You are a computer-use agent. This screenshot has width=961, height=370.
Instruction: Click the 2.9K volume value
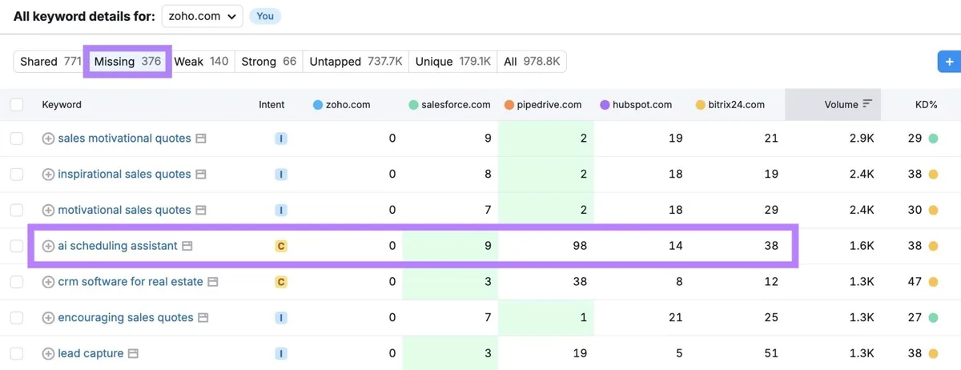(x=862, y=139)
